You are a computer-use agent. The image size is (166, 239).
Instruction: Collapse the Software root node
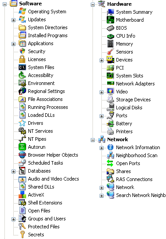(5, 4)
